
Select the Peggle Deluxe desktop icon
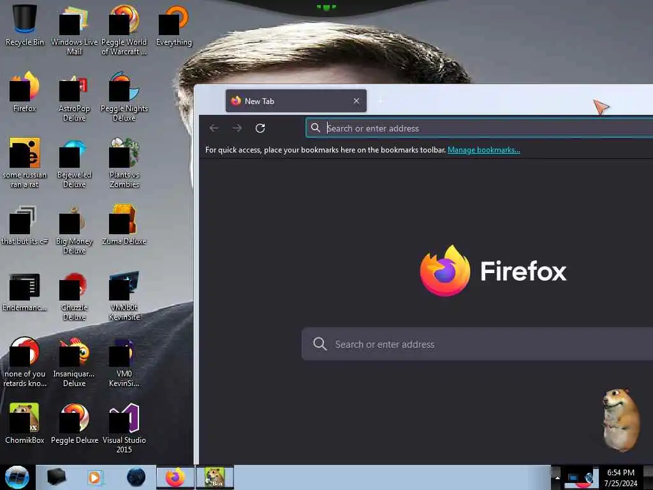(74, 424)
